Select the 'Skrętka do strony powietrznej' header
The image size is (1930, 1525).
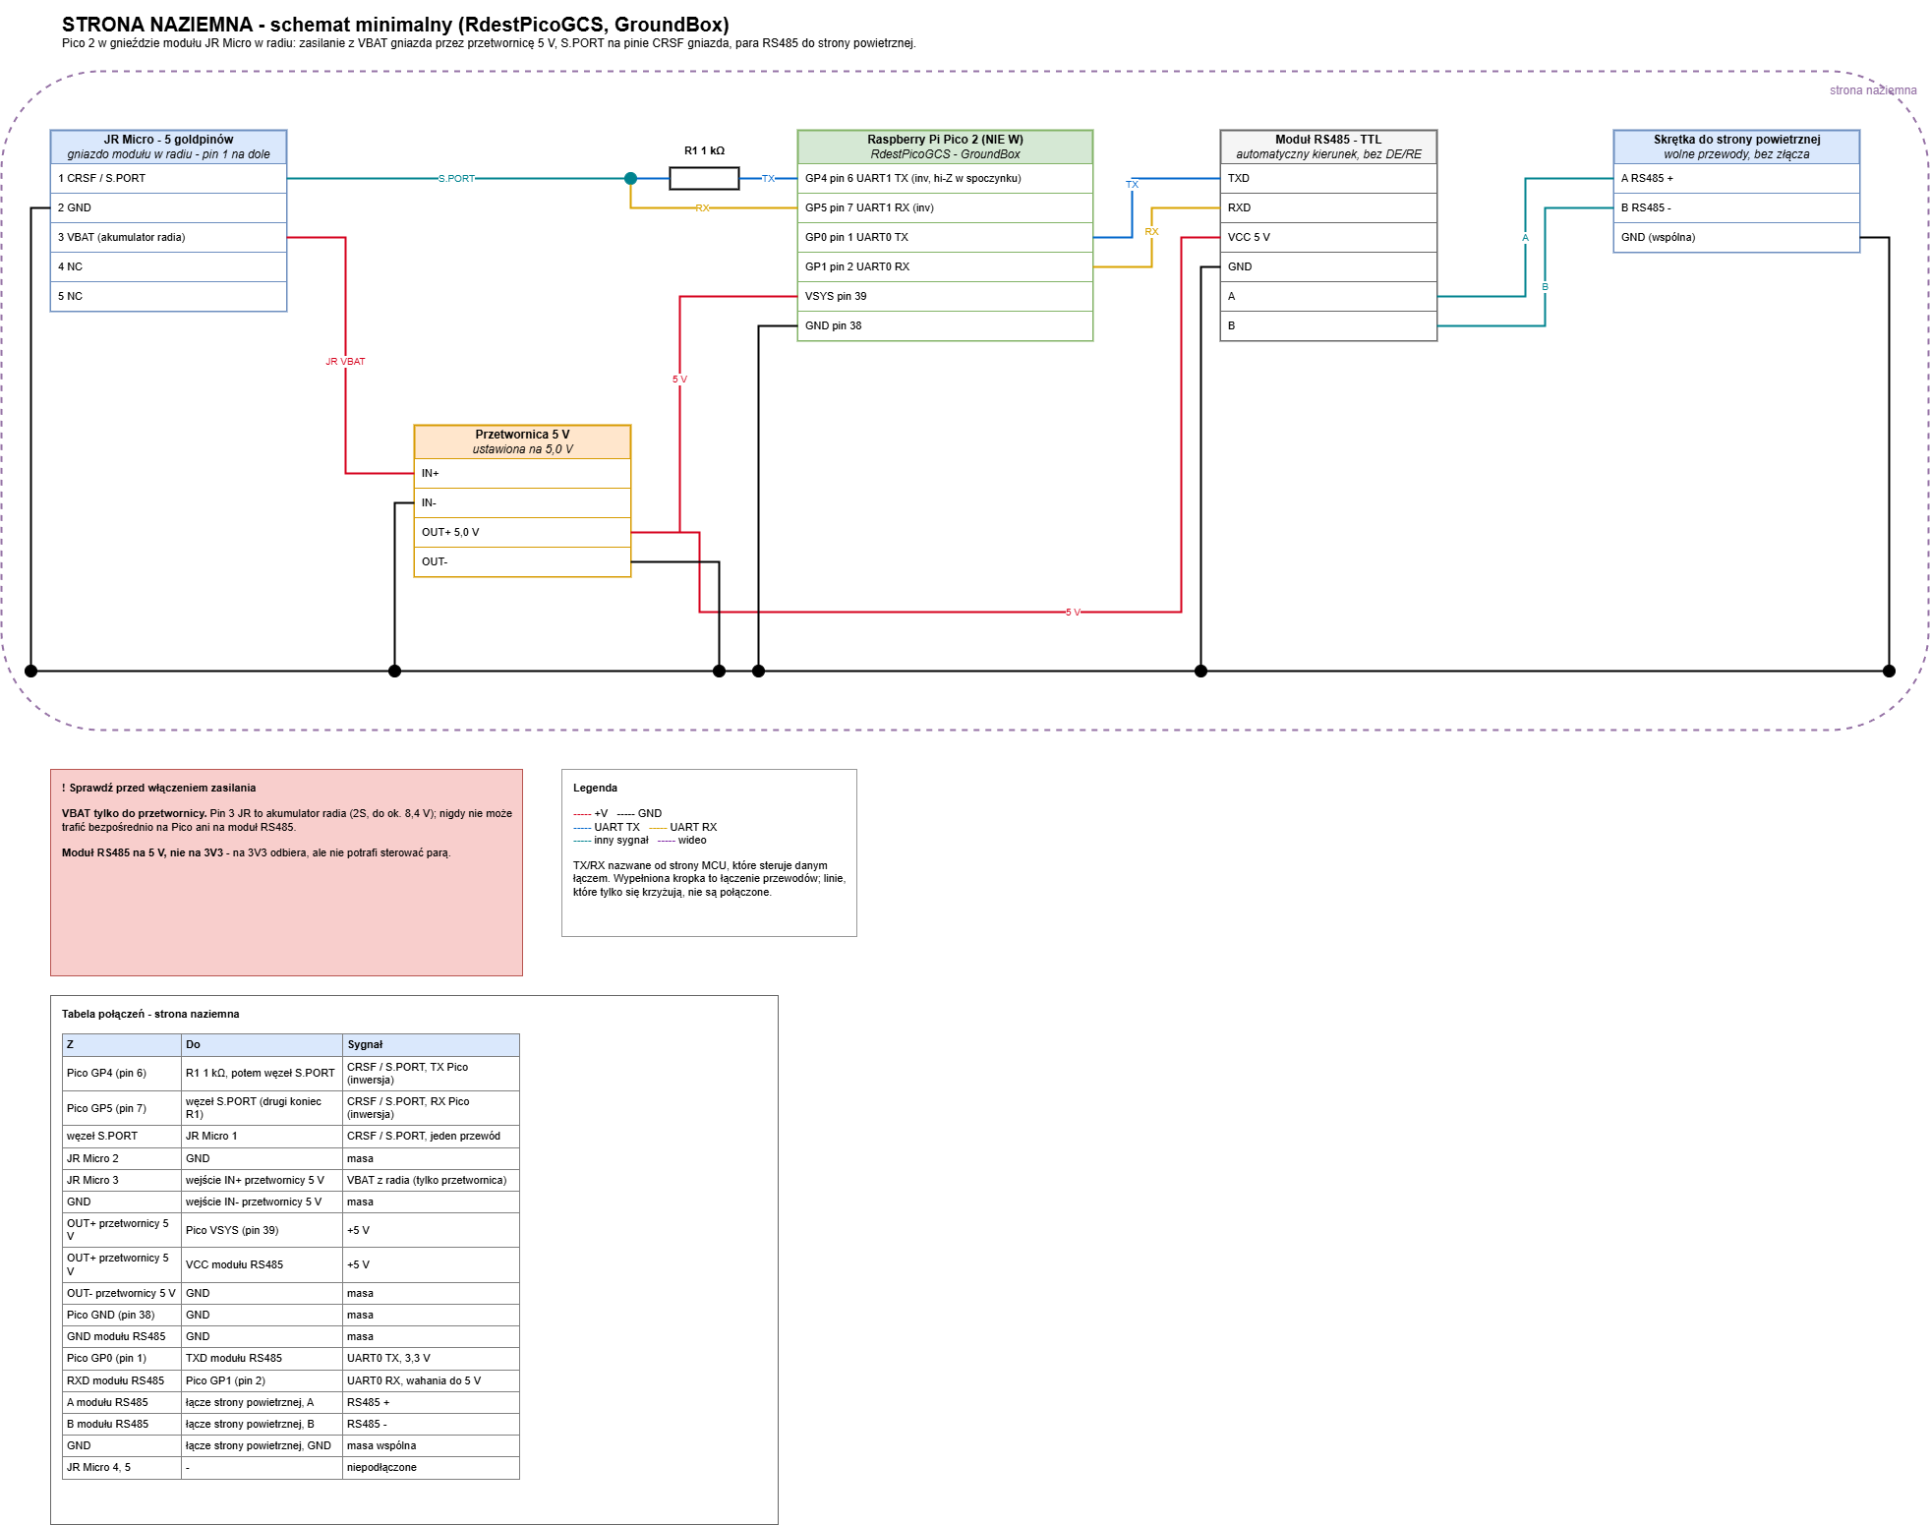[x=1736, y=147]
